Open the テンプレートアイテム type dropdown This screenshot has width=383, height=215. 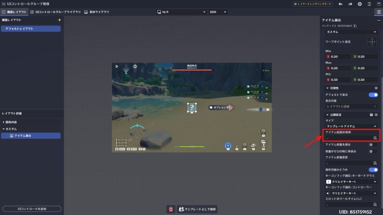(352, 126)
